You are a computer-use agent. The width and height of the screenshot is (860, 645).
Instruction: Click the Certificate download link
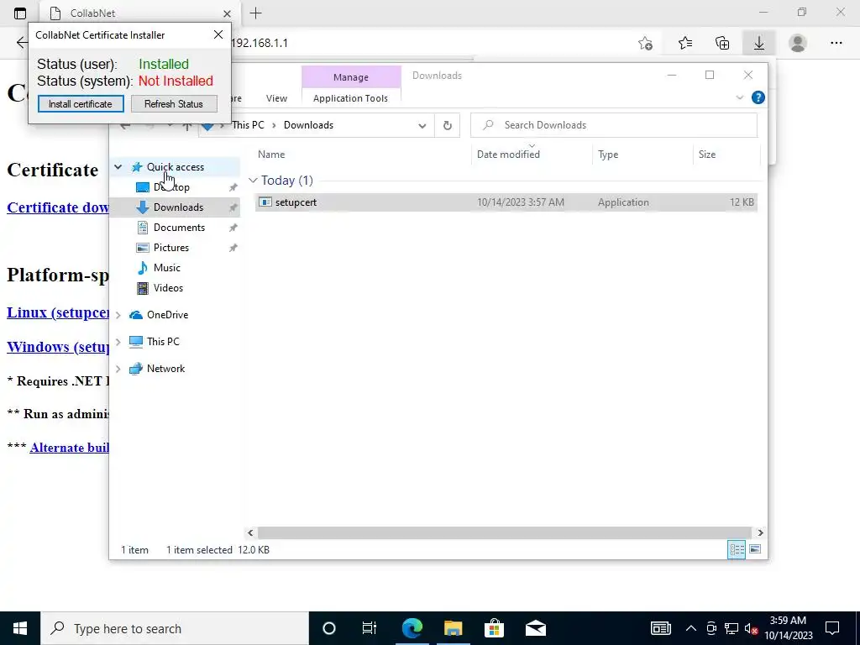click(x=58, y=207)
